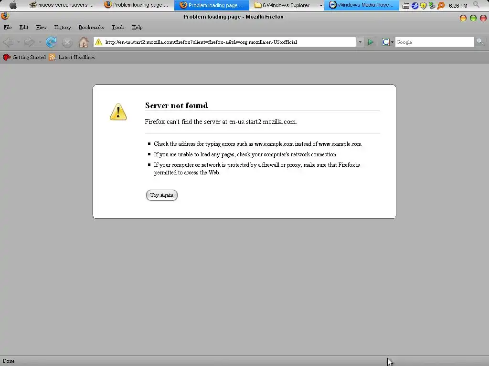Switch to macos screensavers taskbar item
This screenshot has height=366, width=489.
[x=62, y=5]
